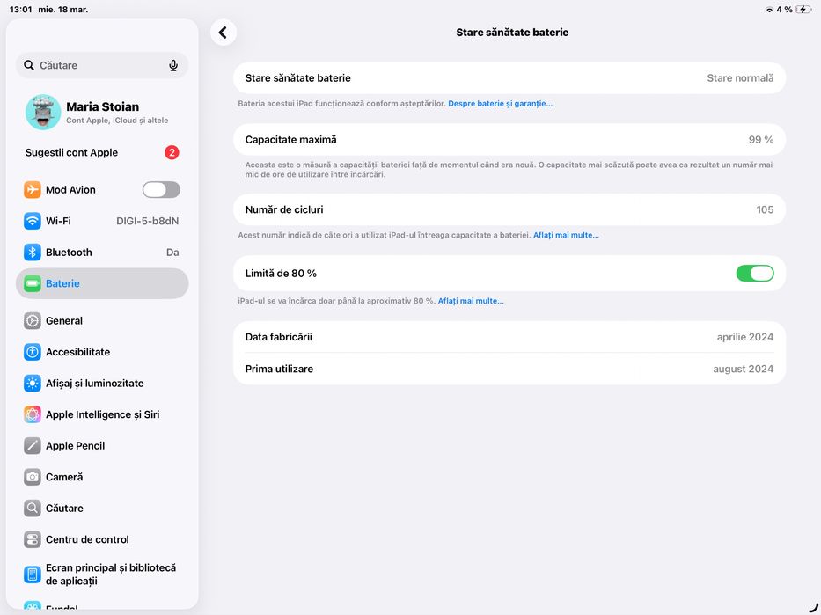Tap the Centru de control icon
This screenshot has height=615, width=821.
click(33, 539)
